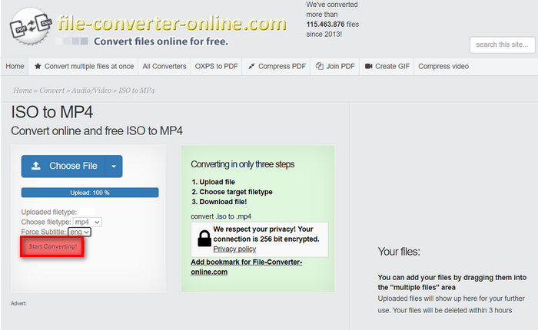The height and width of the screenshot is (330, 538).
Task: Click the 'Uploaded filetype:' label
Action: pyautogui.click(x=49, y=212)
